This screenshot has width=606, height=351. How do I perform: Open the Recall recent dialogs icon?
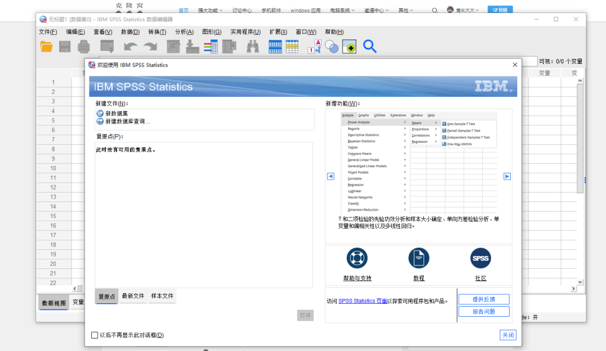pyautogui.click(x=107, y=47)
